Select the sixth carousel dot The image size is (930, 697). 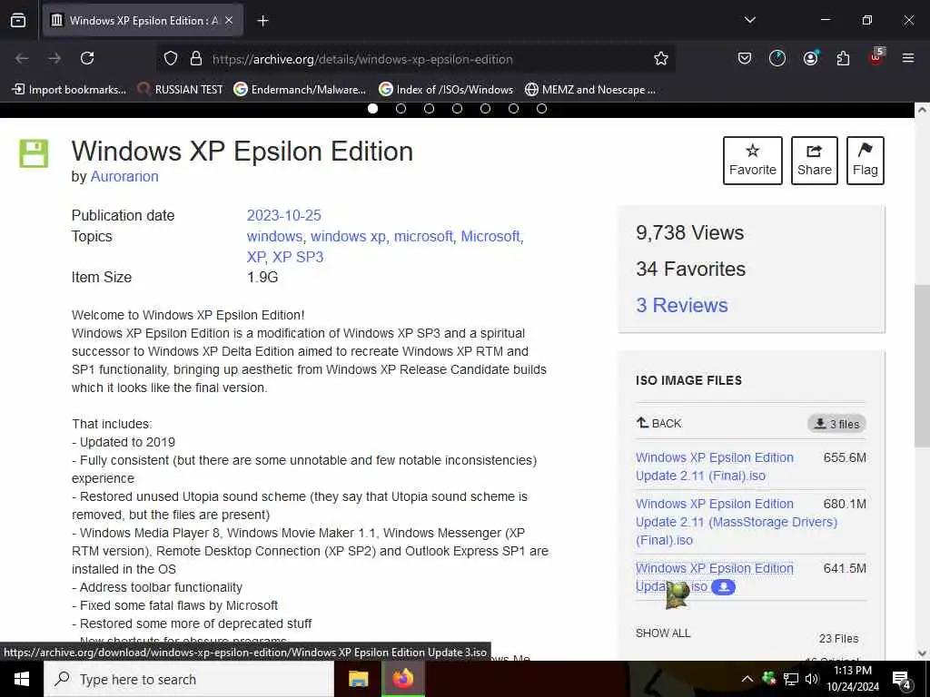[x=514, y=109]
